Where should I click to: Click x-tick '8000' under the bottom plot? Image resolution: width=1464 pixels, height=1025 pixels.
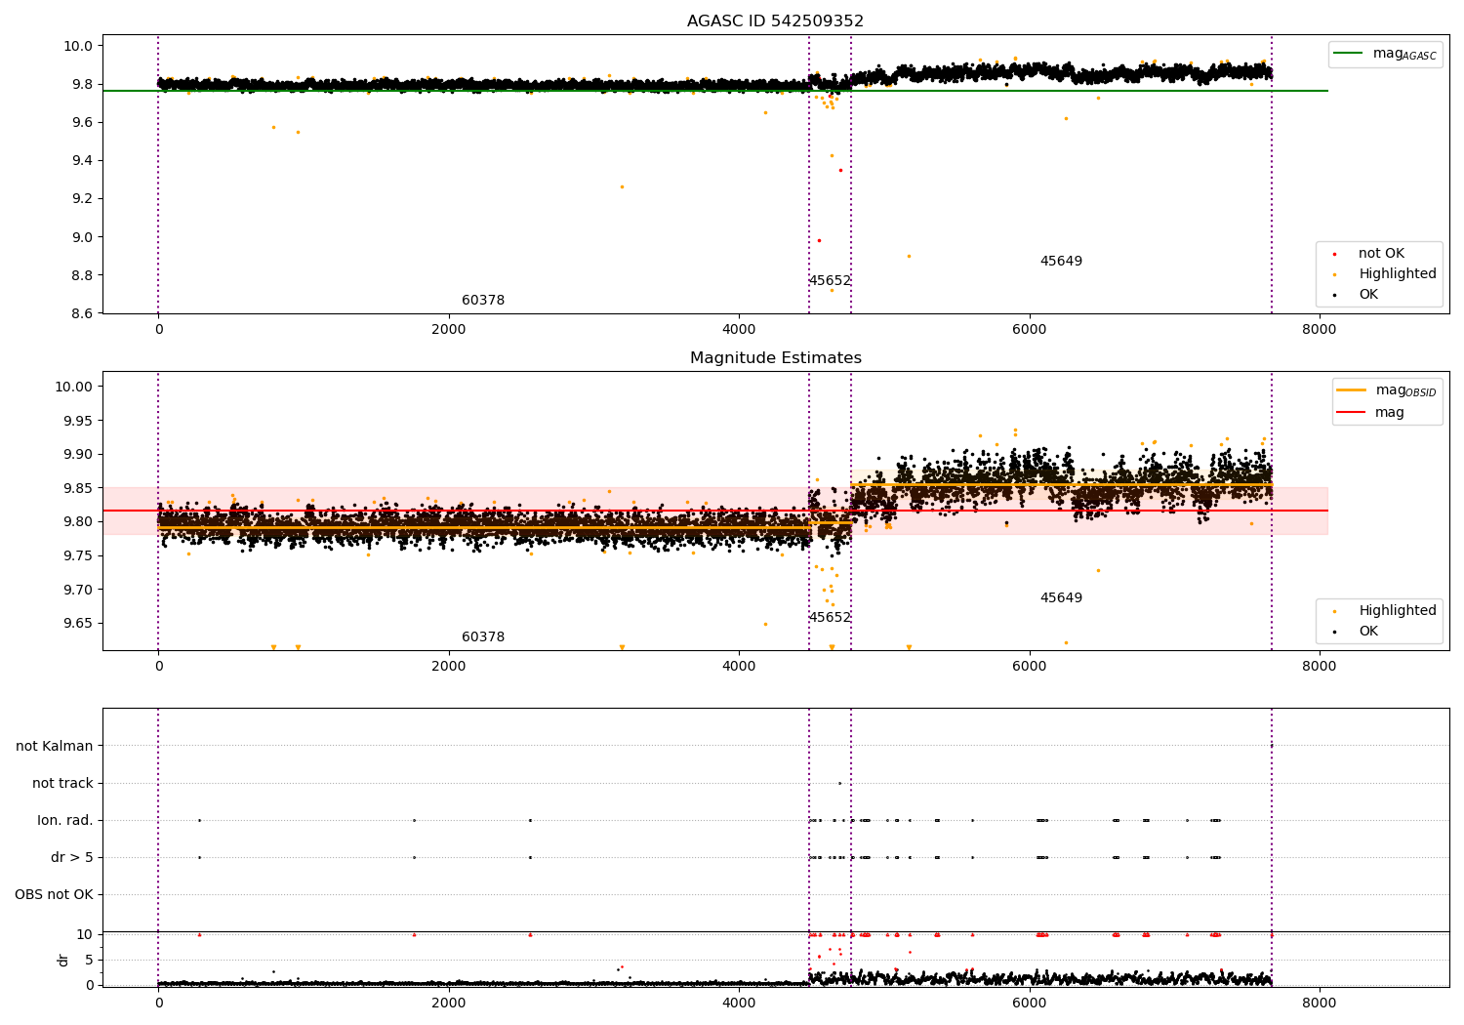1320,1004
